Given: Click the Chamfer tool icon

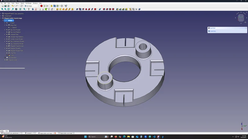Looking at the screenshot, I should (107, 9).
